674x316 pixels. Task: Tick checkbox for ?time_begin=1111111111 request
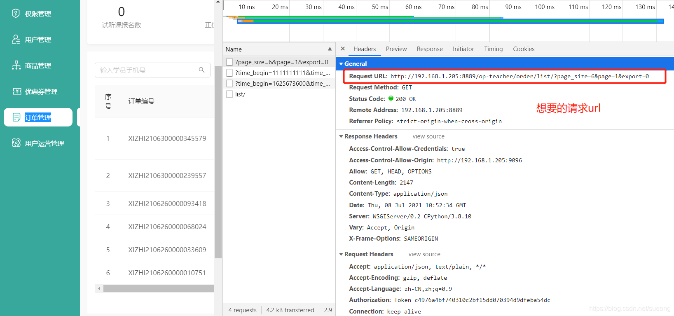(x=229, y=73)
